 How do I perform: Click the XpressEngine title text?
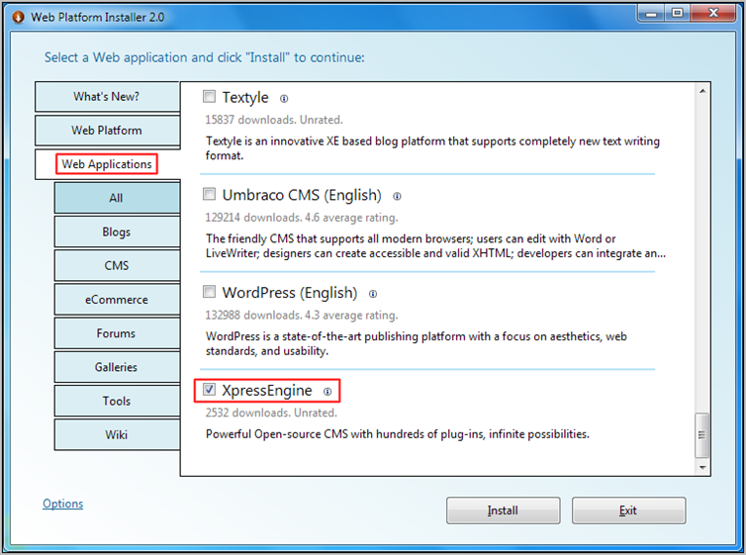(x=267, y=391)
